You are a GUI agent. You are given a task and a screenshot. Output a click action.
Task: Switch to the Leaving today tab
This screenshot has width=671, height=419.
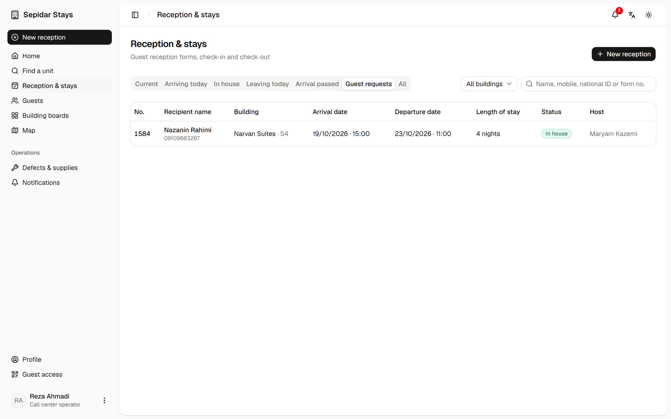[x=267, y=84]
